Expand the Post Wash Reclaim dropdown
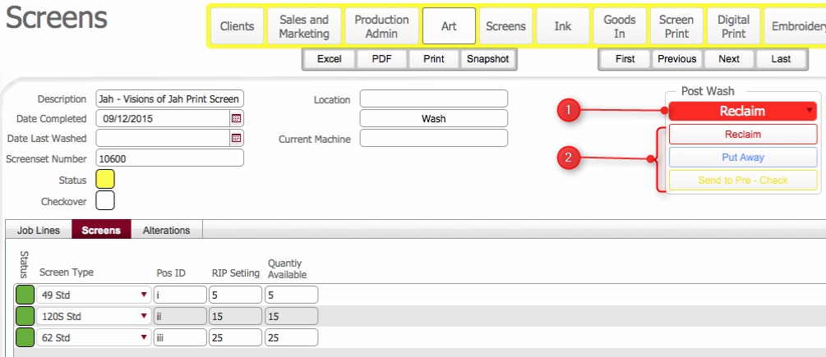This screenshot has width=826, height=357. coord(810,111)
